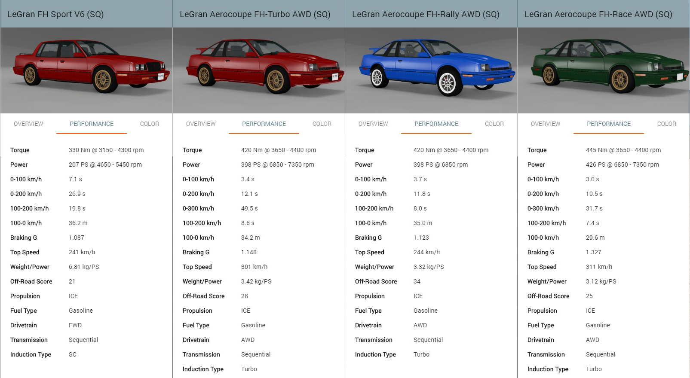The image size is (690, 378).
Task: Click the '49.5 s' 0-300 km/h value
Action: pyautogui.click(x=249, y=208)
